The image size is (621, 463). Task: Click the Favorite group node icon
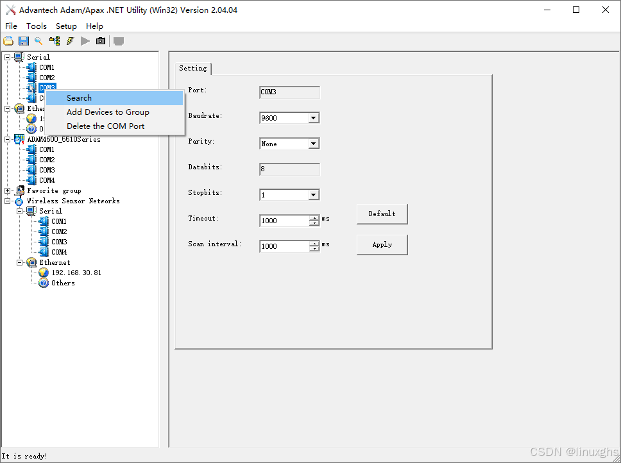pos(19,190)
